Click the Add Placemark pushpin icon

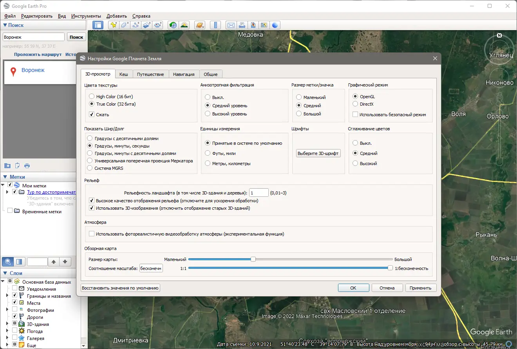[114, 25]
